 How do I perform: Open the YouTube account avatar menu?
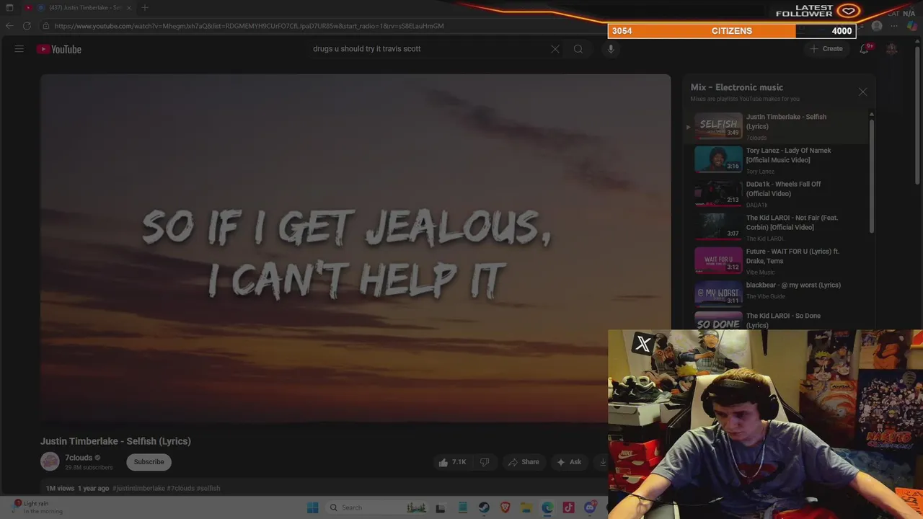click(x=892, y=49)
